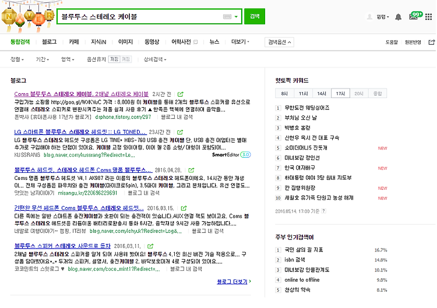
Task: Click new-window icon next to 23시간 전
Action: click(x=180, y=132)
